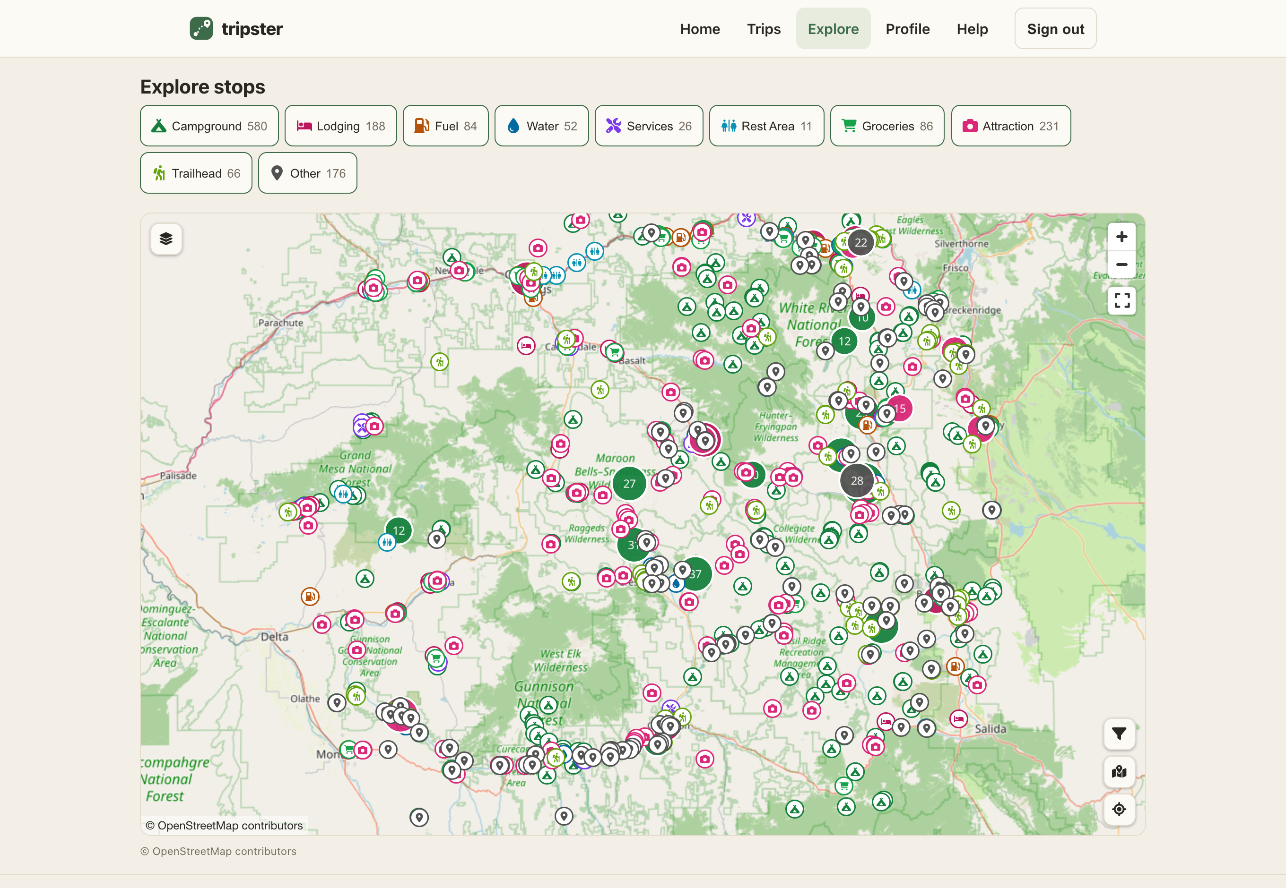Open the Help page
The image size is (1286, 888).
973,28
